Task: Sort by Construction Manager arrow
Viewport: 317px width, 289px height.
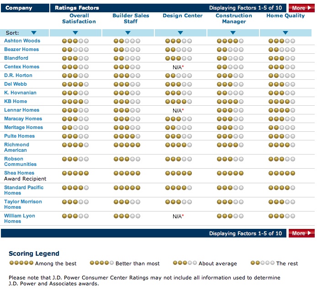Action: pos(233,33)
